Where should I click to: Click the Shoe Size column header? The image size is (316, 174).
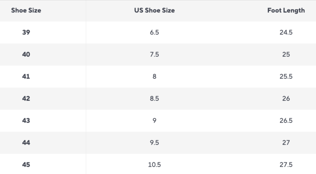(x=26, y=10)
